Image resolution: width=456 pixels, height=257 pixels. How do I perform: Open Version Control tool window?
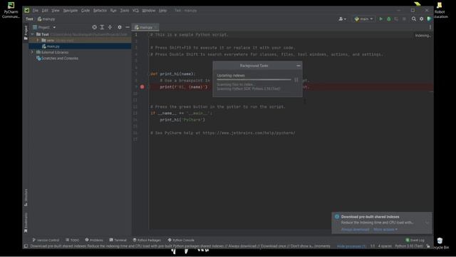[x=46, y=240]
